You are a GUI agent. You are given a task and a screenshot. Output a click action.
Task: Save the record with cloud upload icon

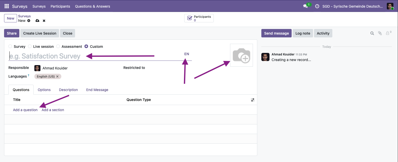pos(37,21)
